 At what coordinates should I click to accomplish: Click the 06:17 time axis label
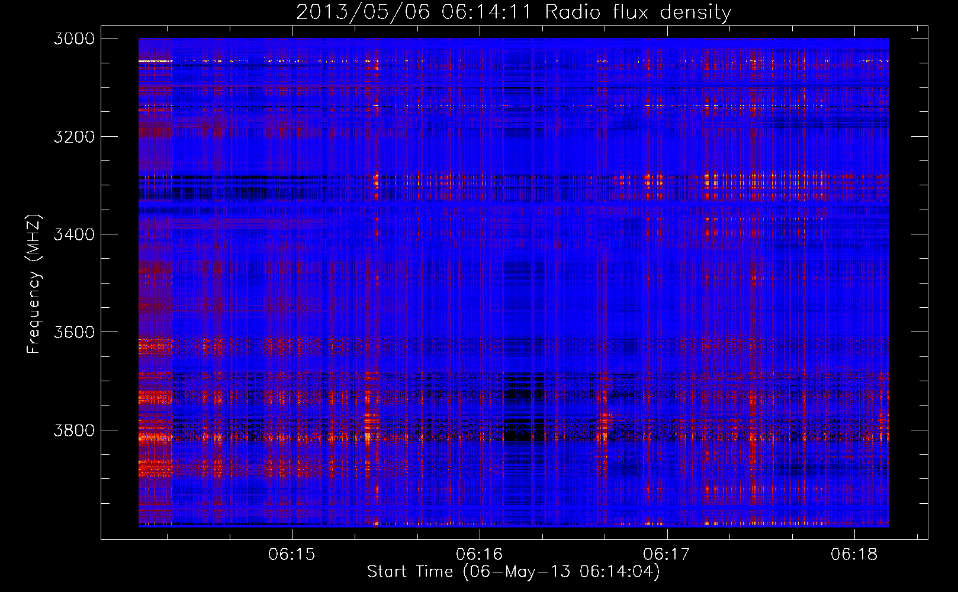point(667,554)
